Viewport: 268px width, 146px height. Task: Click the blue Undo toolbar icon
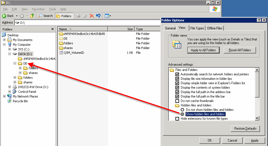(98, 16)
